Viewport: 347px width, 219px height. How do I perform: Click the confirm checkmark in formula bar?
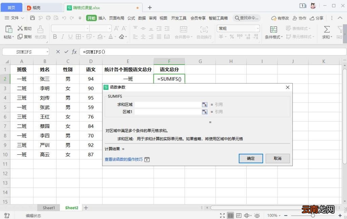click(x=66, y=52)
